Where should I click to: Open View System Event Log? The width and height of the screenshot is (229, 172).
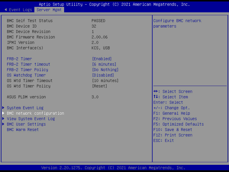click(x=31, y=119)
